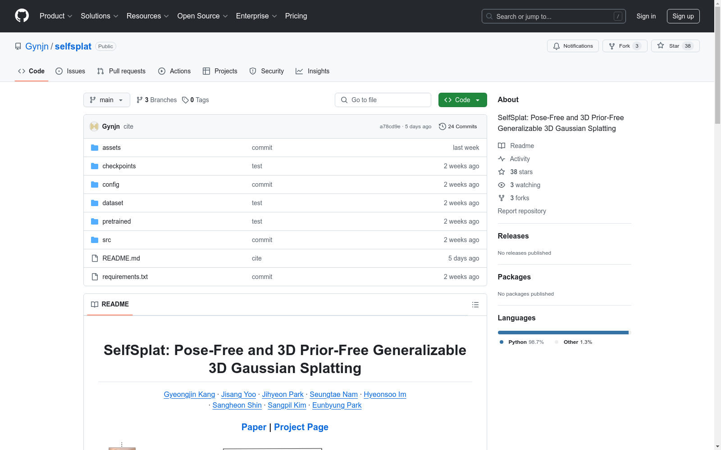This screenshot has width=721, height=450.
Task: Expand the Open Source menu
Action: (203, 16)
